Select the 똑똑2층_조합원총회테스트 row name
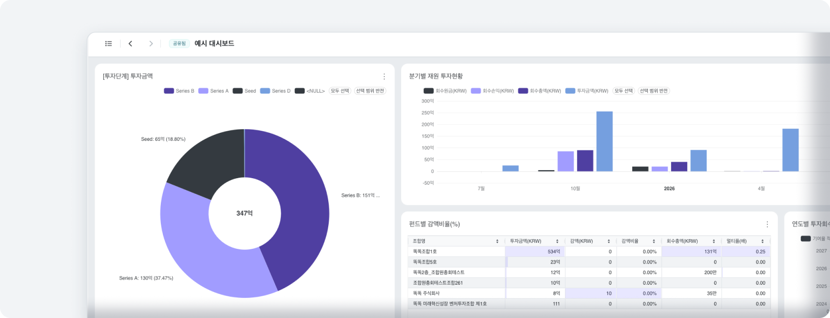The image size is (830, 318). point(439,273)
